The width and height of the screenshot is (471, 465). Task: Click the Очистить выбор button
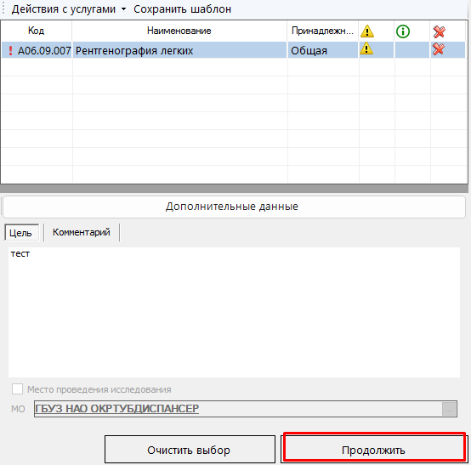coord(190,450)
